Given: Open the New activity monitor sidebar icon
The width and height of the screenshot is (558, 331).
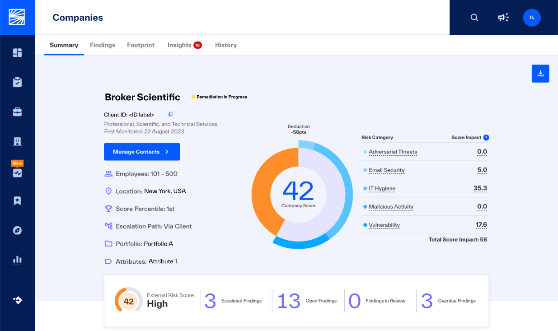Looking at the screenshot, I should [x=17, y=172].
